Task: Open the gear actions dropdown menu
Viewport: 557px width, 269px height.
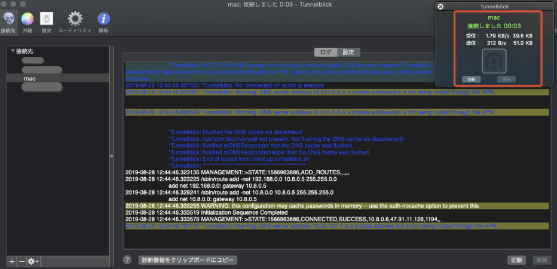Action: (33, 261)
